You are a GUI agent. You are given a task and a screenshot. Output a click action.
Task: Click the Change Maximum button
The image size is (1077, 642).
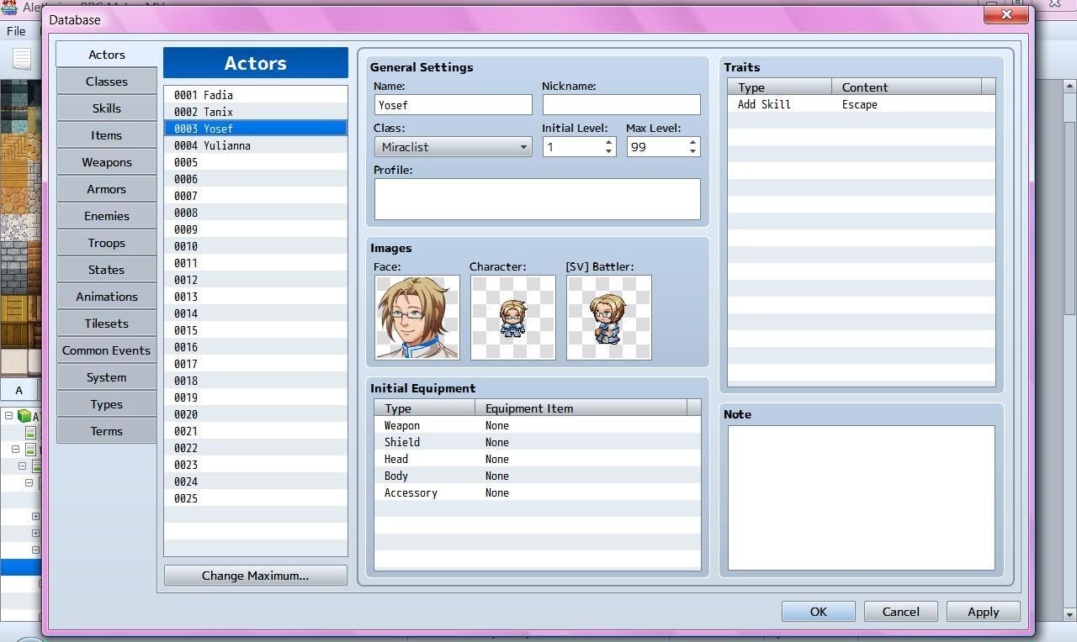tap(255, 576)
